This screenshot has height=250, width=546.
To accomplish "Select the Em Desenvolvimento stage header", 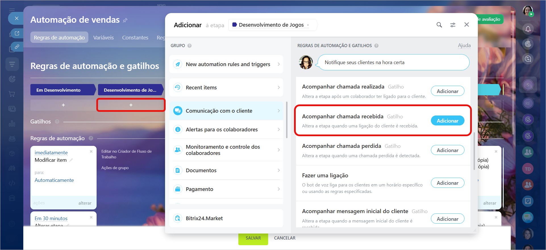I will 62,90.
